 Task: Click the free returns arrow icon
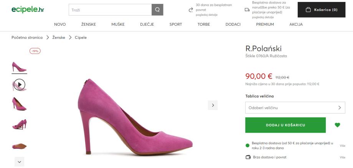191,10
